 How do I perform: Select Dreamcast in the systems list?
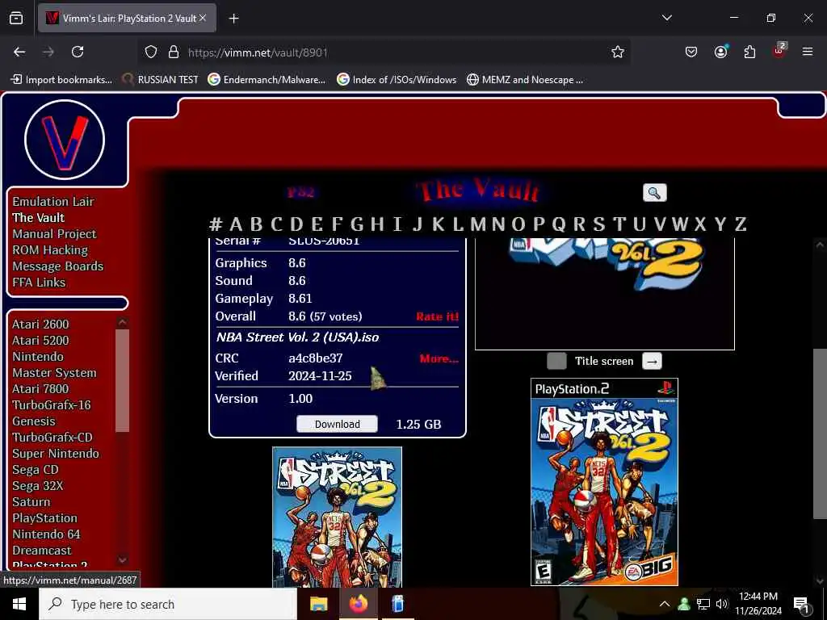pos(42,551)
